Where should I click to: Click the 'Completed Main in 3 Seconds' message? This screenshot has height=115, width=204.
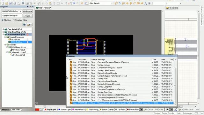pyautogui.click(x=109, y=84)
